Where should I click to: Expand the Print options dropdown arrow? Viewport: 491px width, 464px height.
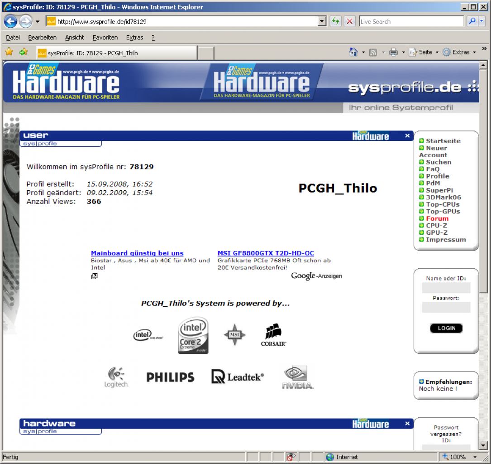coord(403,53)
